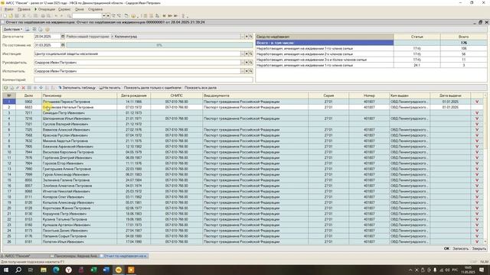Click the Комментарий input field
The image size is (490, 275).
pyautogui.click(x=143, y=79)
